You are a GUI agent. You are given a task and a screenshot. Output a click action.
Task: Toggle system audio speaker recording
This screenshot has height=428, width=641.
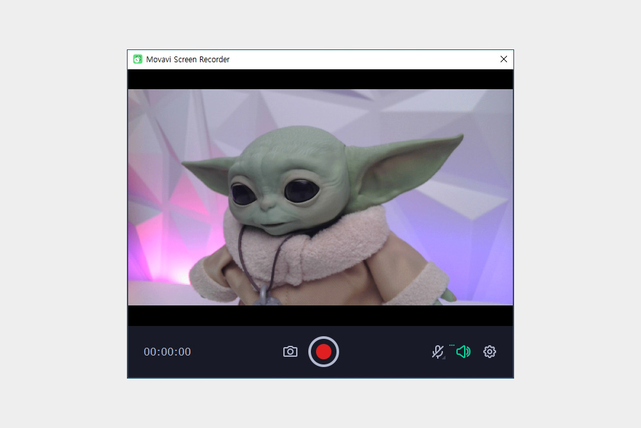tap(463, 352)
